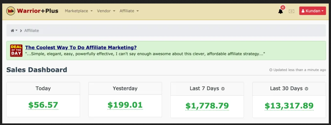Open the notifications bell icon
This screenshot has height=125, width=331.
point(281,11)
